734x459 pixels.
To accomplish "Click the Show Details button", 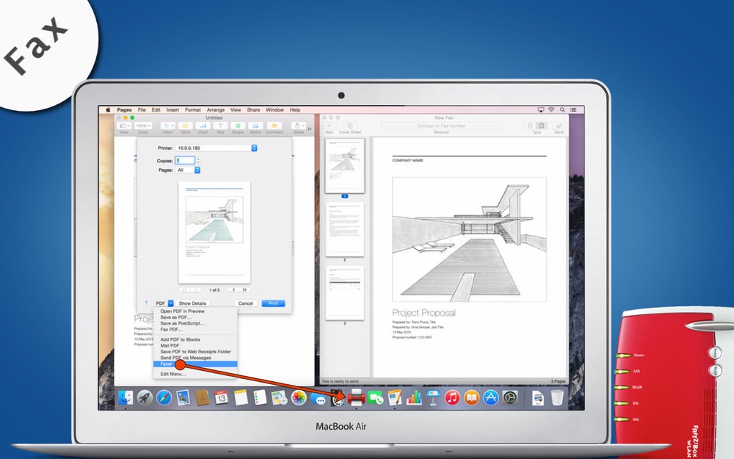I will [x=192, y=303].
